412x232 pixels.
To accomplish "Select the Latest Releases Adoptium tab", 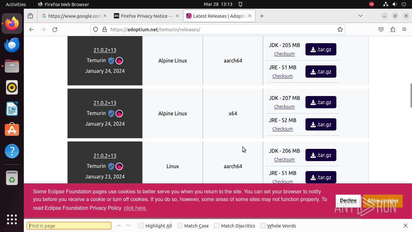I will tap(219, 16).
